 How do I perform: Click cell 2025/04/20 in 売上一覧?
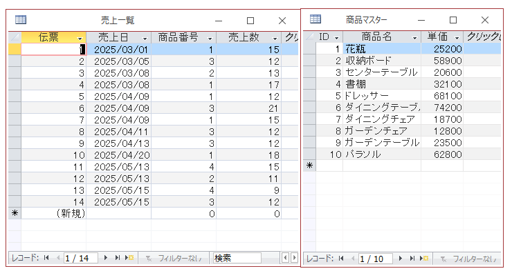tap(119, 155)
